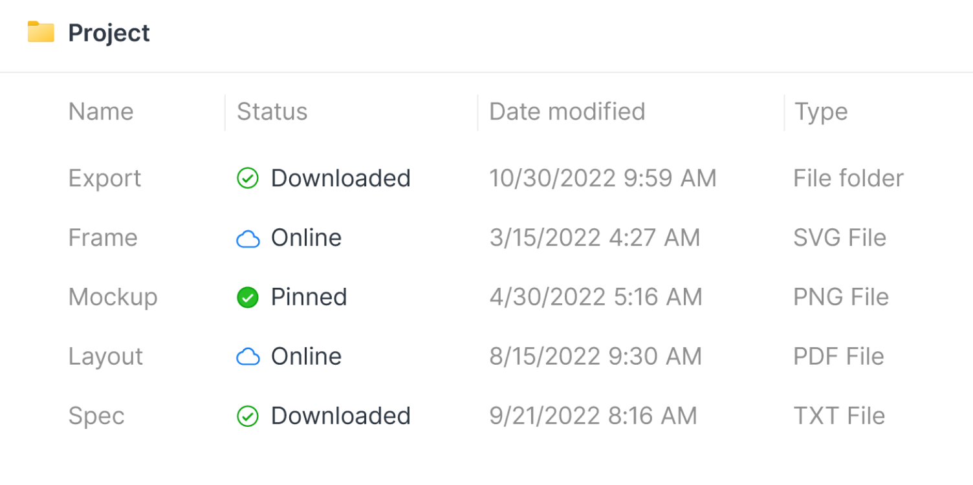Select the Layout file name
Viewport: 973px width, 485px height.
pyautogui.click(x=105, y=357)
